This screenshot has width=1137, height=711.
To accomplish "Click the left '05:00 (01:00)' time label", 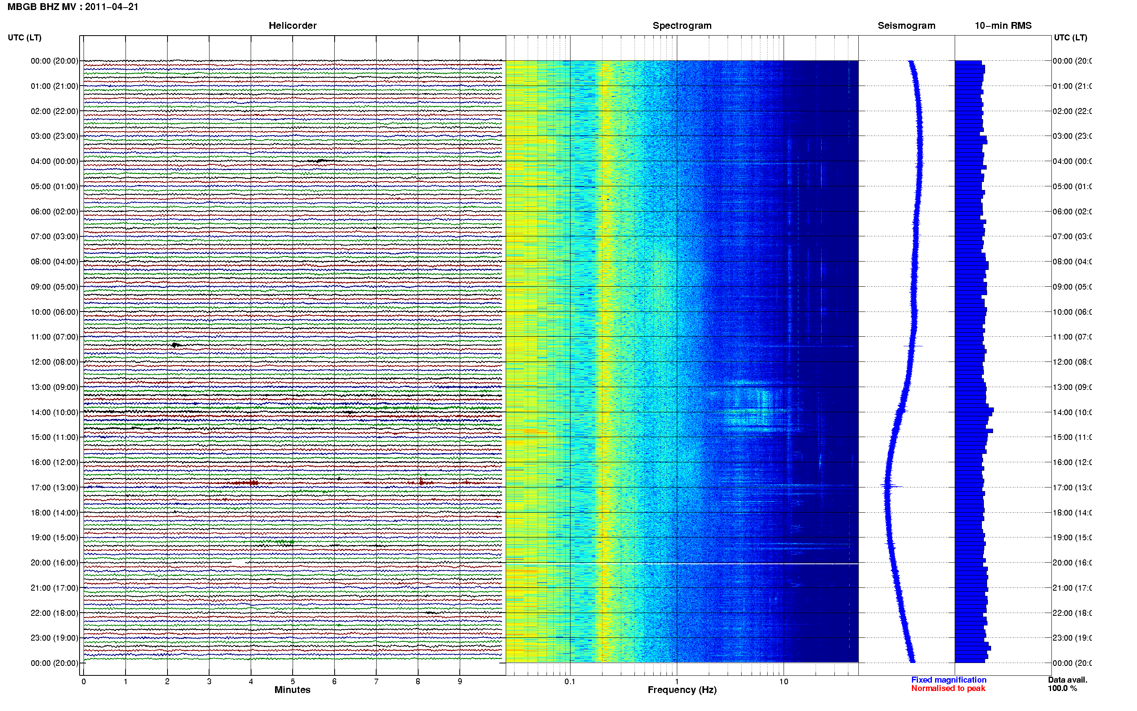I will pos(54,186).
